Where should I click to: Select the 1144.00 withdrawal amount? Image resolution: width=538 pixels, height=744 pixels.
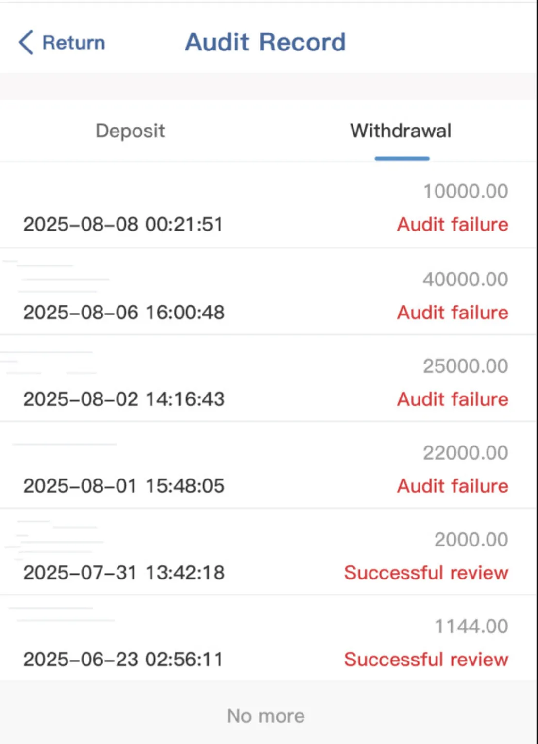click(471, 627)
